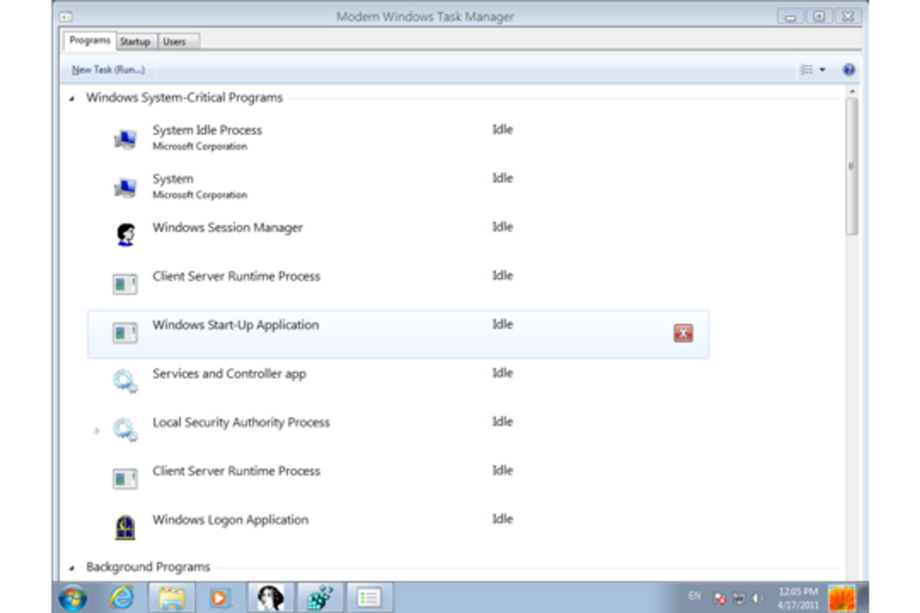Collapse the Background Programs group
Screen dimensions: 920x613
click(72, 568)
